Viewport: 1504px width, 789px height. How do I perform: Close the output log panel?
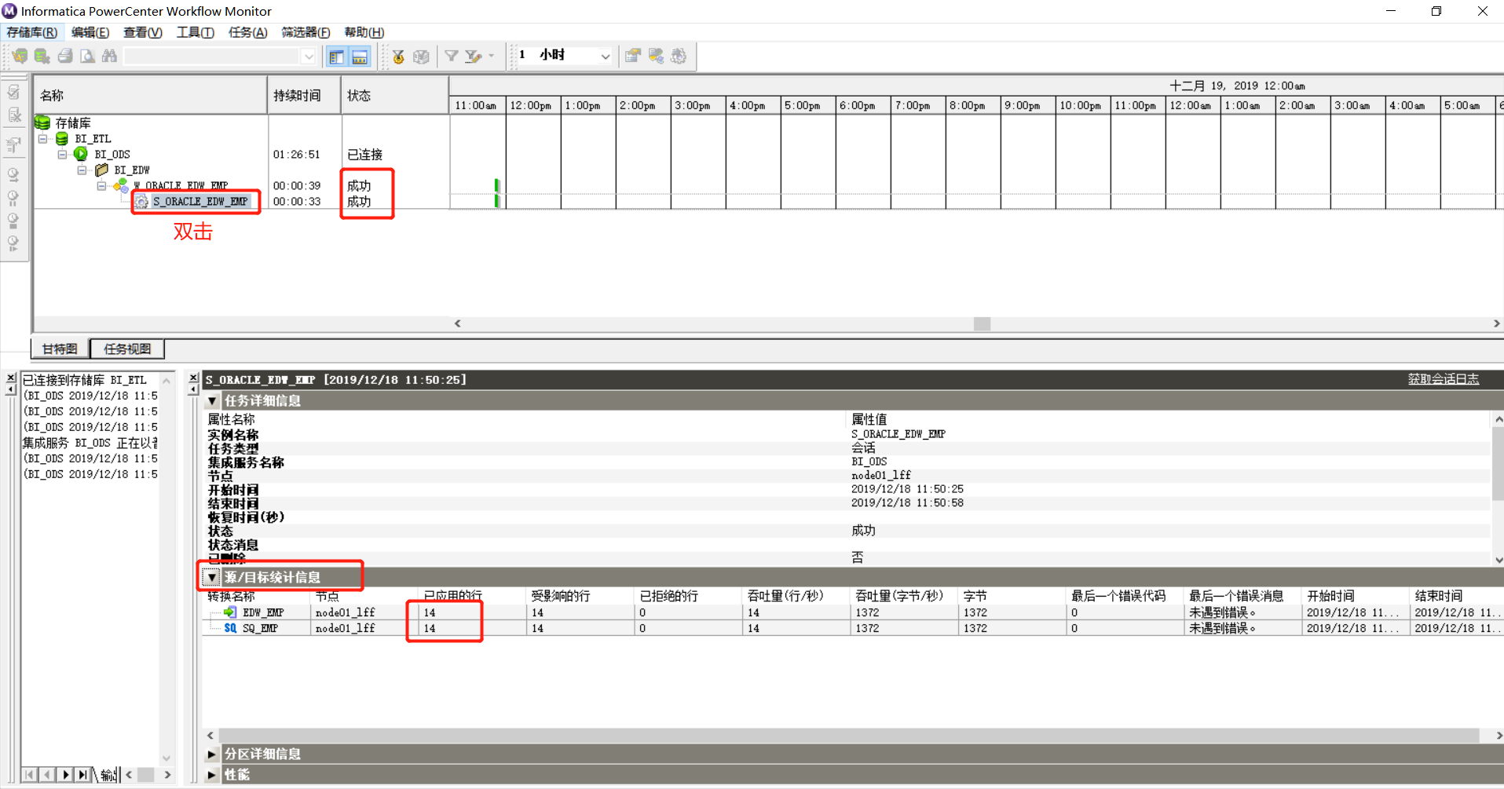point(10,378)
